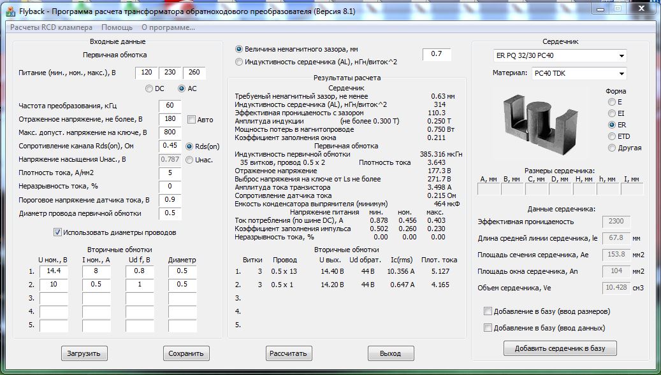Expand the ER PQ 32/30 PC40 core dropdown

(x=621, y=56)
